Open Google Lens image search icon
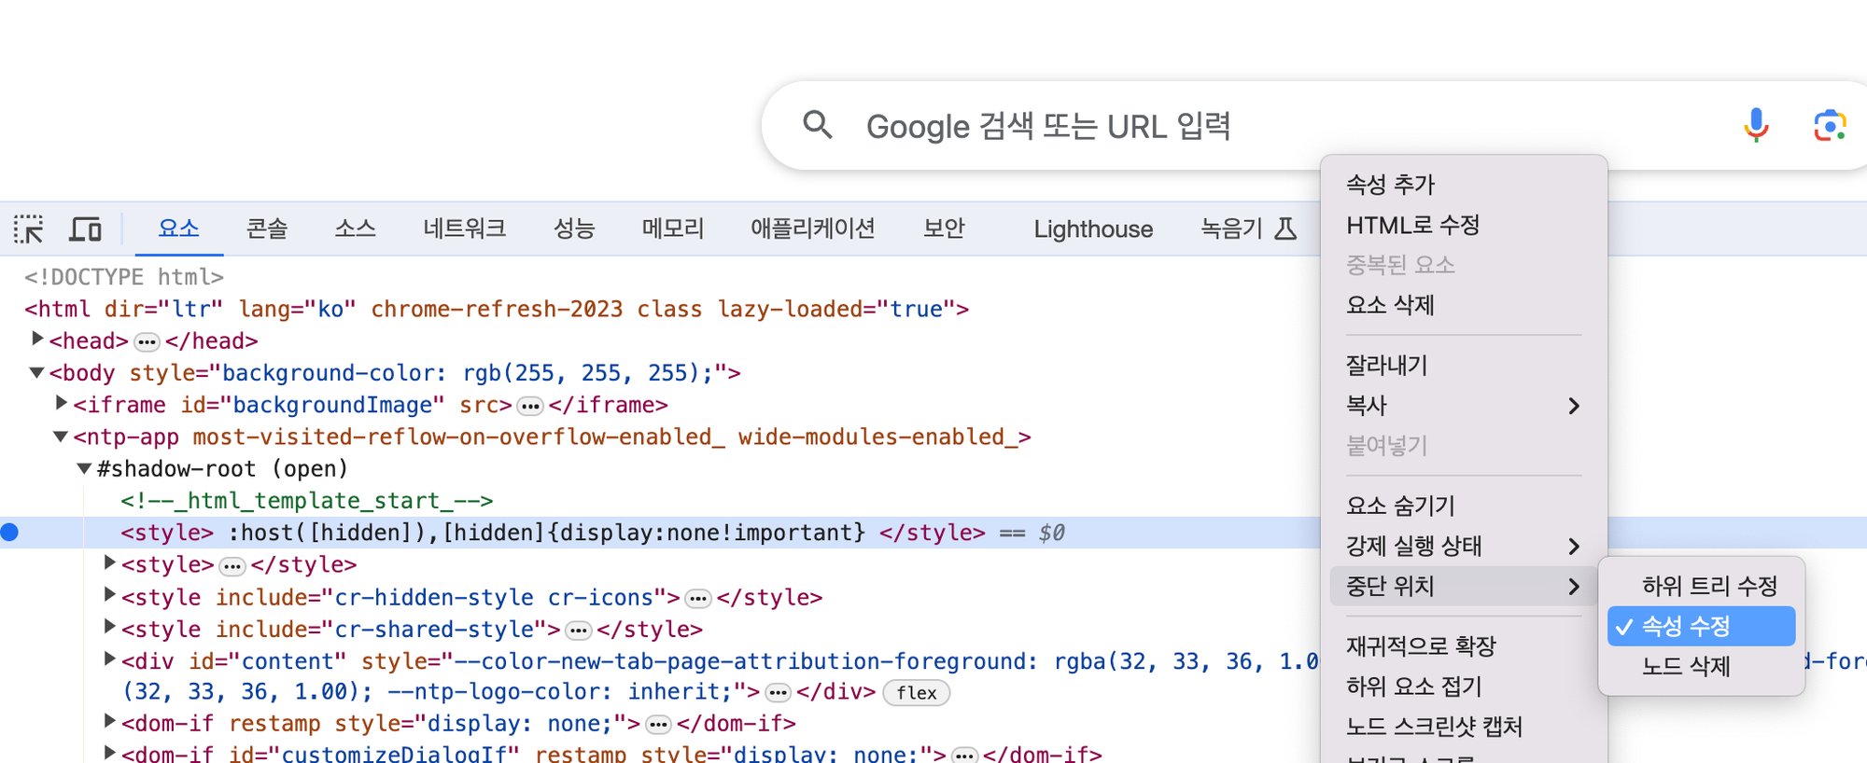This screenshot has width=1867, height=763. point(1829,125)
